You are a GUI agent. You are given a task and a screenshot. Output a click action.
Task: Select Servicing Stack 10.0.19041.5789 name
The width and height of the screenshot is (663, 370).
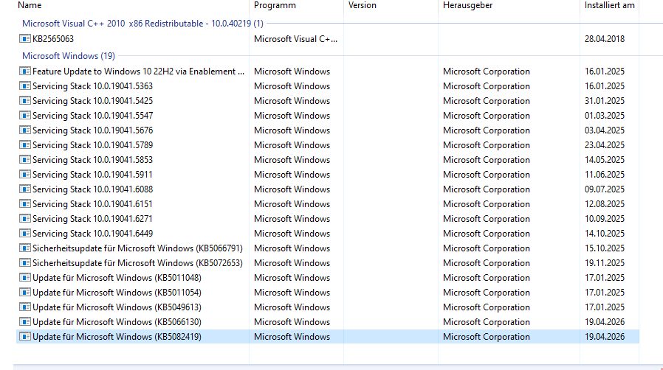click(x=92, y=145)
